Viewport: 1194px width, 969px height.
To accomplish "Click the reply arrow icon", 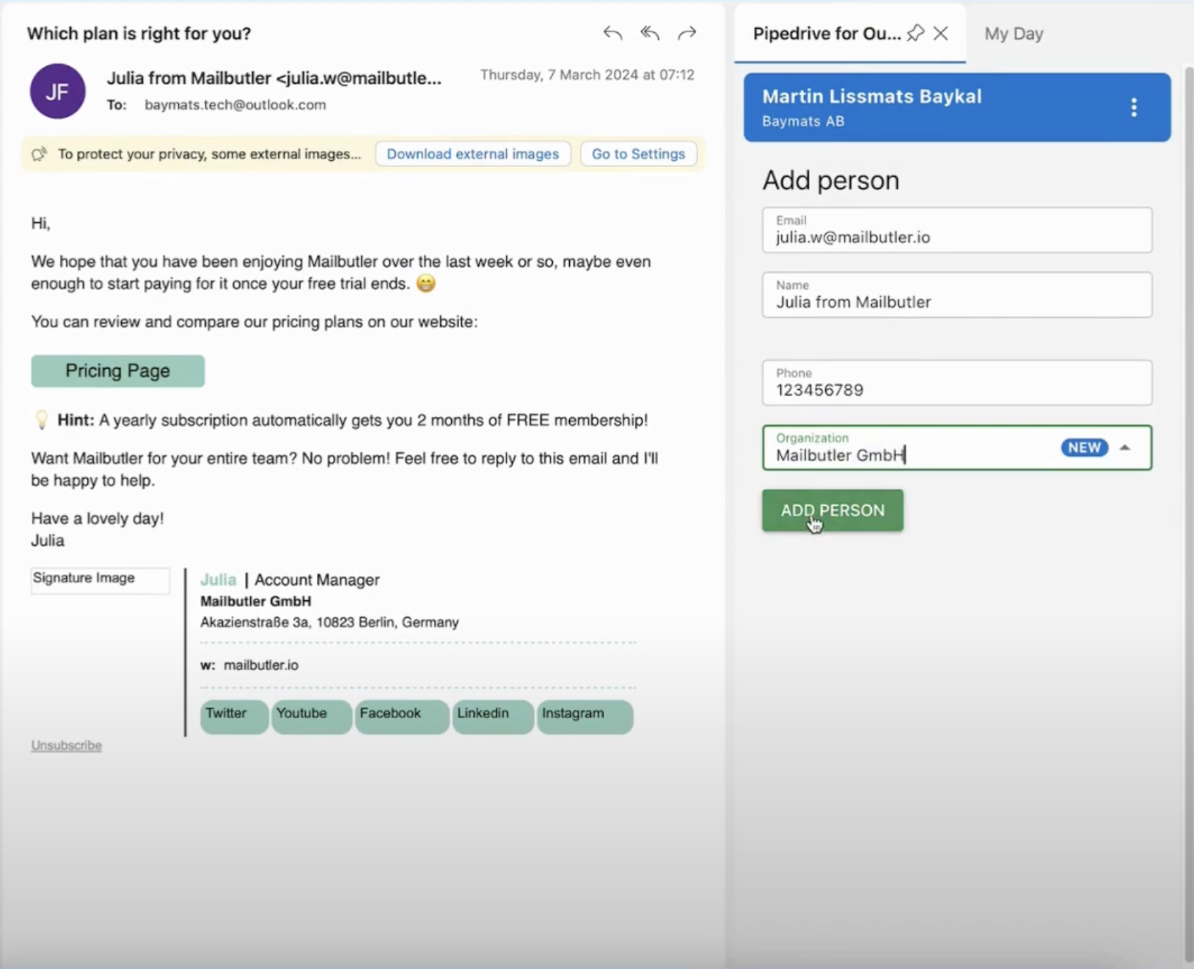I will (612, 32).
